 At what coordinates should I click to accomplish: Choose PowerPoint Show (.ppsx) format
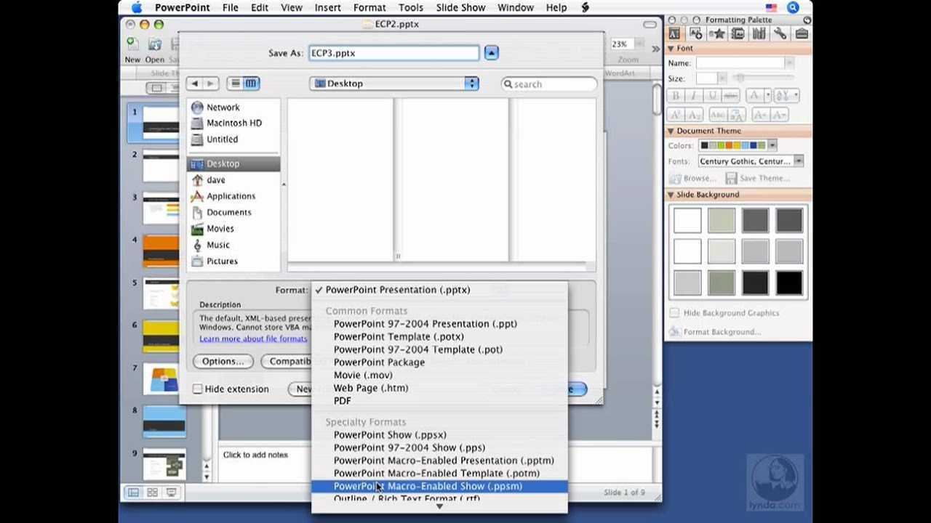point(439,435)
